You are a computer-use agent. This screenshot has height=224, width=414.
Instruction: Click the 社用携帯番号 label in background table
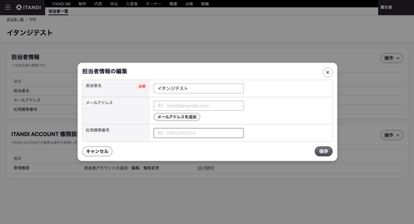point(25,110)
